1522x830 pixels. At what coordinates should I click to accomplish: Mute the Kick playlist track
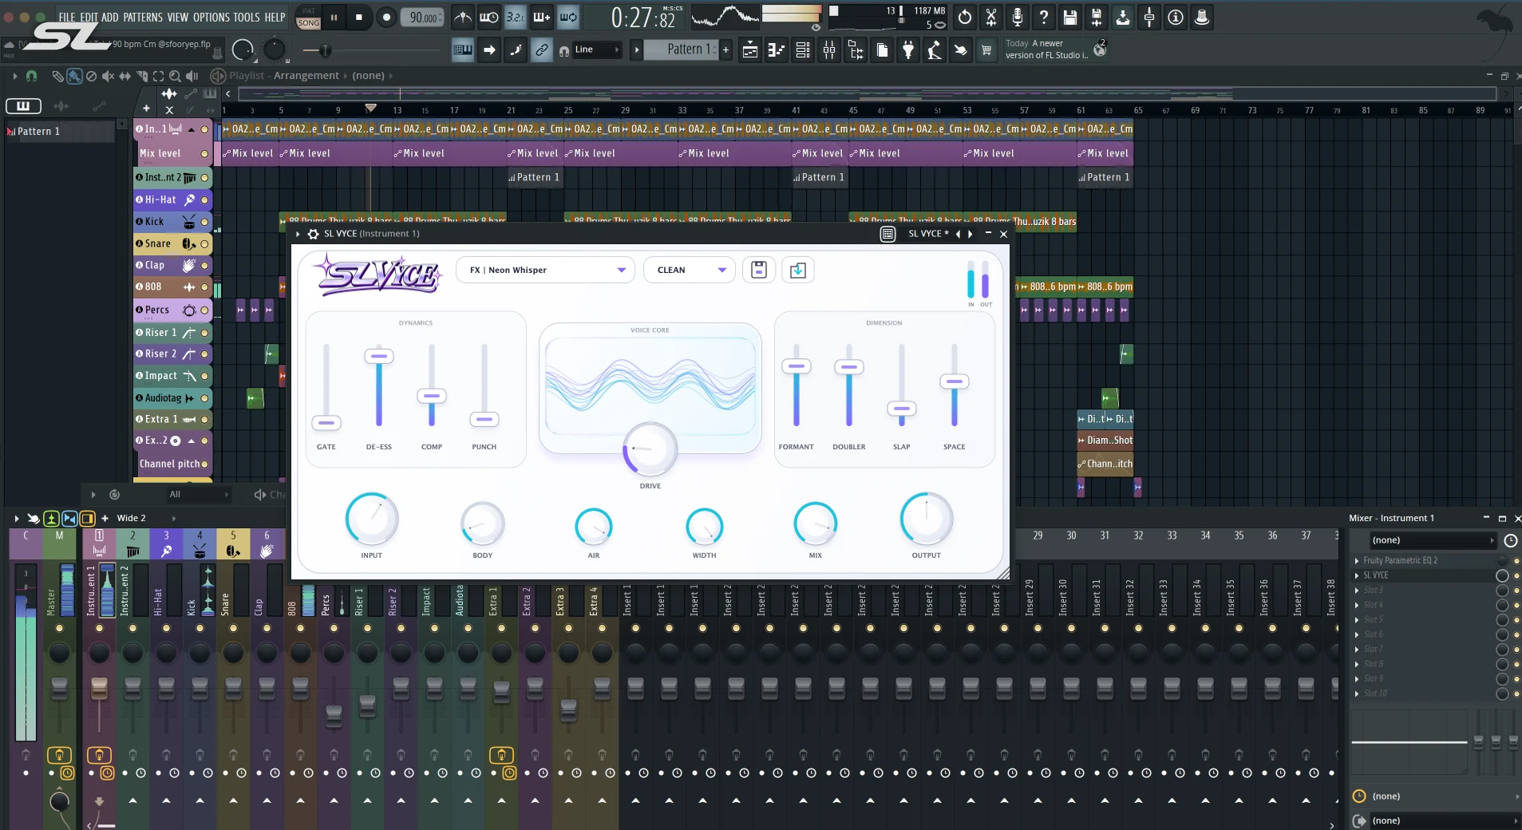(x=204, y=222)
